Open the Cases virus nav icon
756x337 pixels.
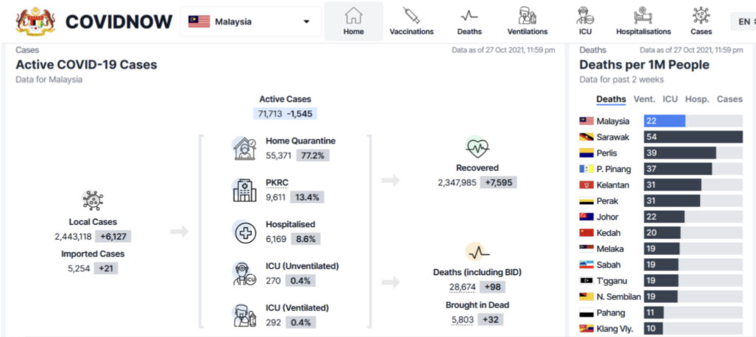point(701,15)
